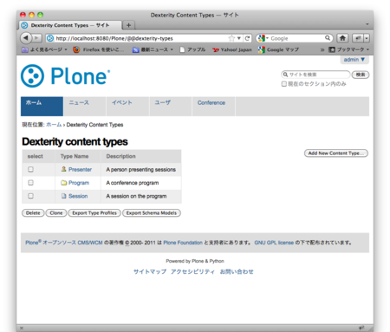This screenshot has width=390, height=332.
Task: Click the Google search engine icon
Action: pyautogui.click(x=262, y=38)
